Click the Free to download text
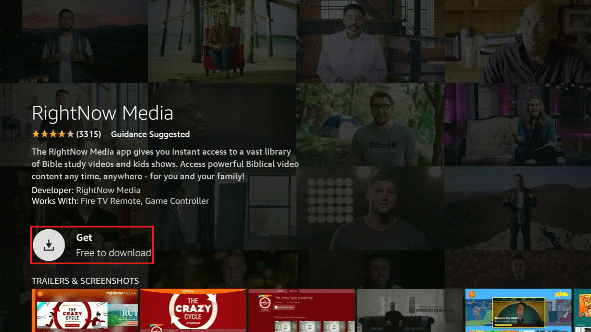The width and height of the screenshot is (591, 332). click(x=114, y=253)
